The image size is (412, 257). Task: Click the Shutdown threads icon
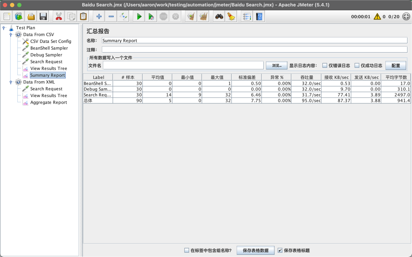[x=176, y=16]
